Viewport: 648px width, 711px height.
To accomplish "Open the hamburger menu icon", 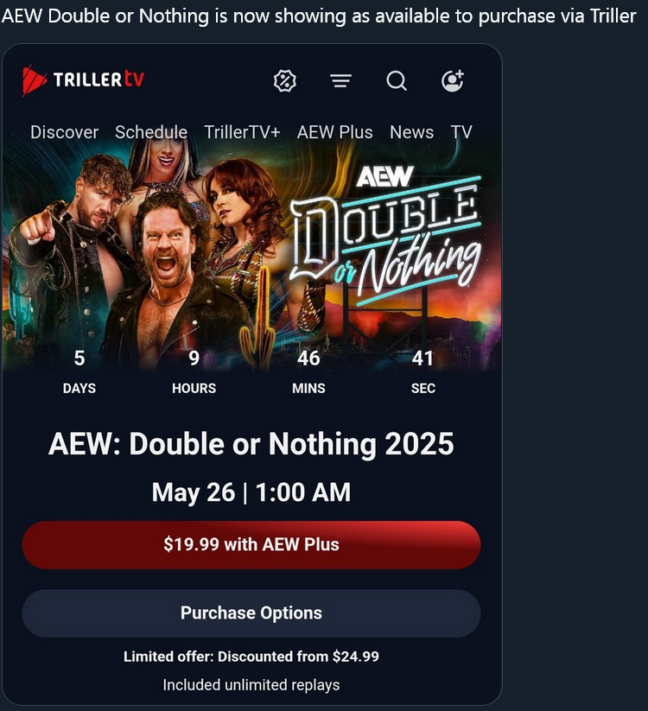I will (341, 81).
